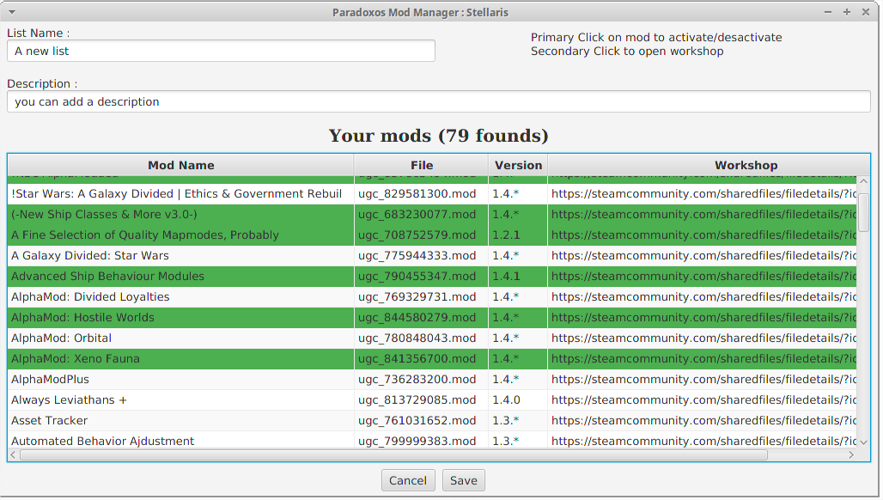
Task: Maximize the Paradoxos Mod Manager window
Action: tap(847, 12)
